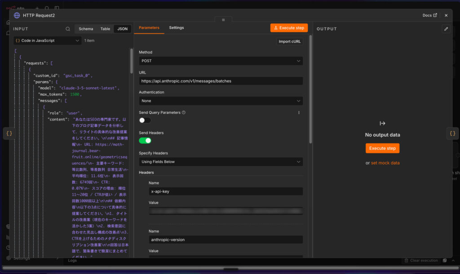
Task: Open Specify Headers Using Fields Below dropdown
Action: (x=221, y=162)
